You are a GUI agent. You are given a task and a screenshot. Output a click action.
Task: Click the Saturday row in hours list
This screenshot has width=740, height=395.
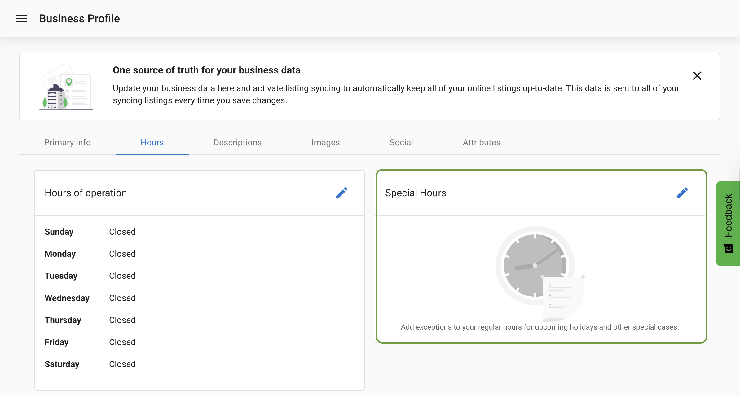pyautogui.click(x=62, y=364)
